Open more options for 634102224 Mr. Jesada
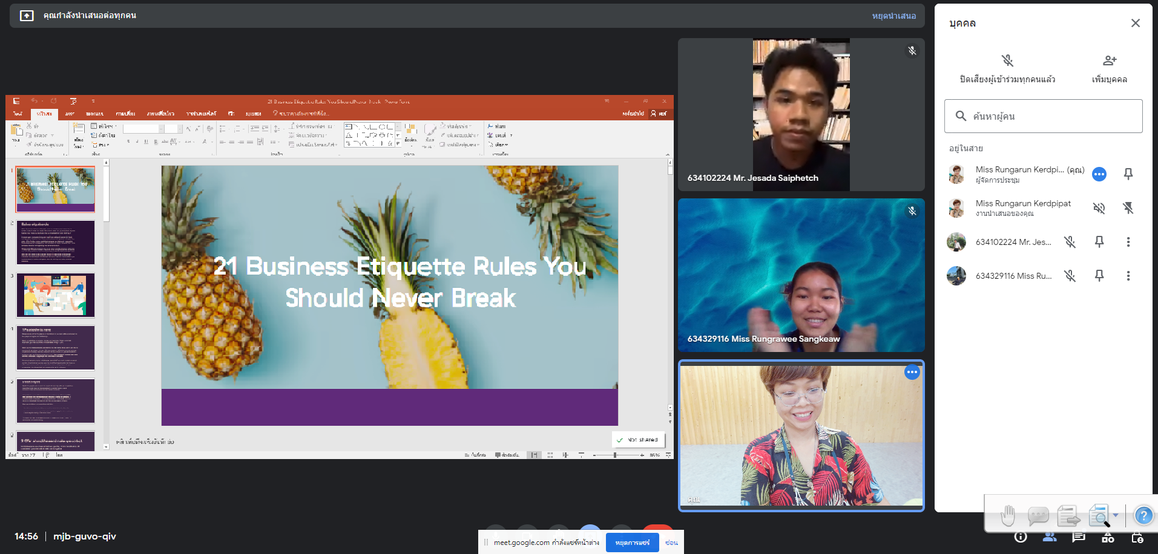The width and height of the screenshot is (1158, 554). coord(1128,242)
